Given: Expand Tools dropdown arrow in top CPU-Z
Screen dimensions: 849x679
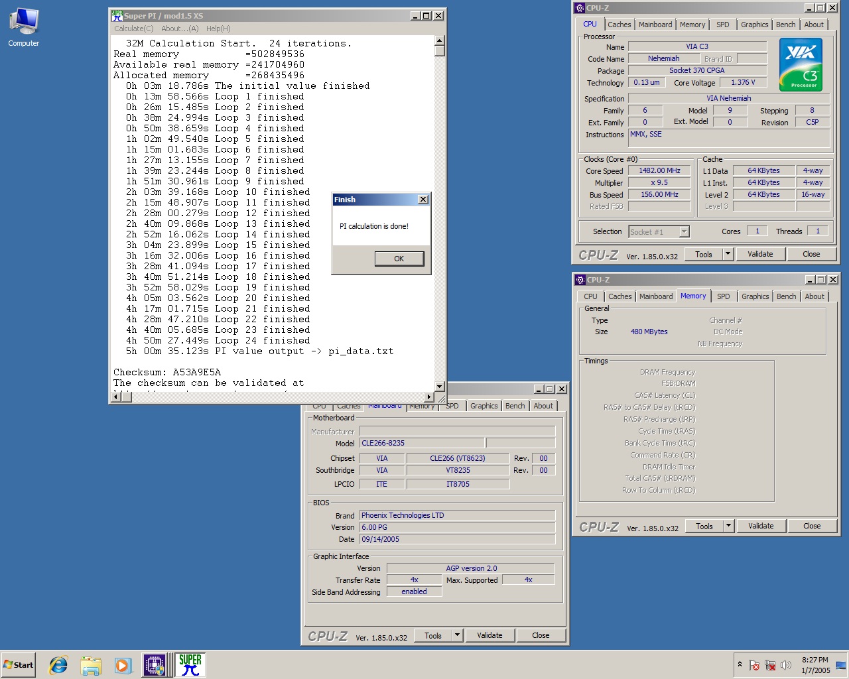Looking at the screenshot, I should tap(728, 254).
